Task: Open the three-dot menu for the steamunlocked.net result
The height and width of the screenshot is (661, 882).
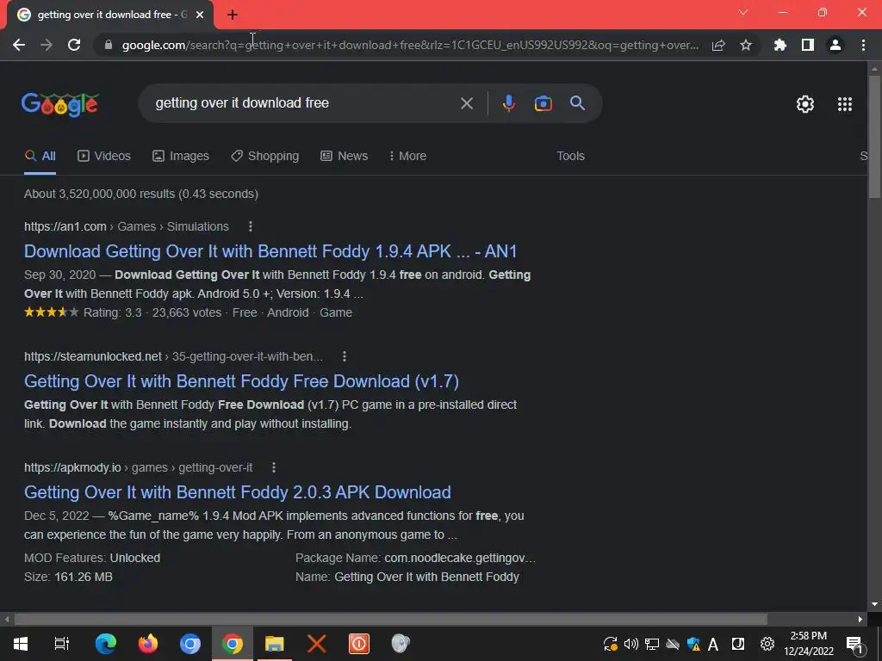Action: coord(345,356)
